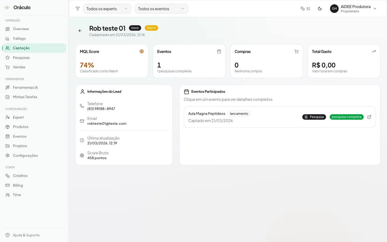Click the Oráculo eye logo
Viewport: 387px width, 242px height.
point(7,8)
